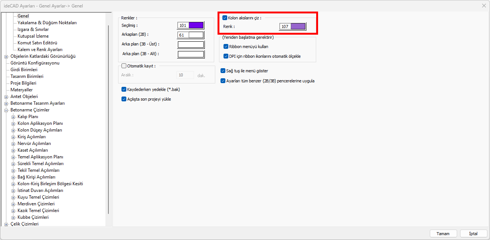The image size is (490, 240).
Task: Expand the Kolon Düşey Açılımları node
Action: pyautogui.click(x=13, y=130)
